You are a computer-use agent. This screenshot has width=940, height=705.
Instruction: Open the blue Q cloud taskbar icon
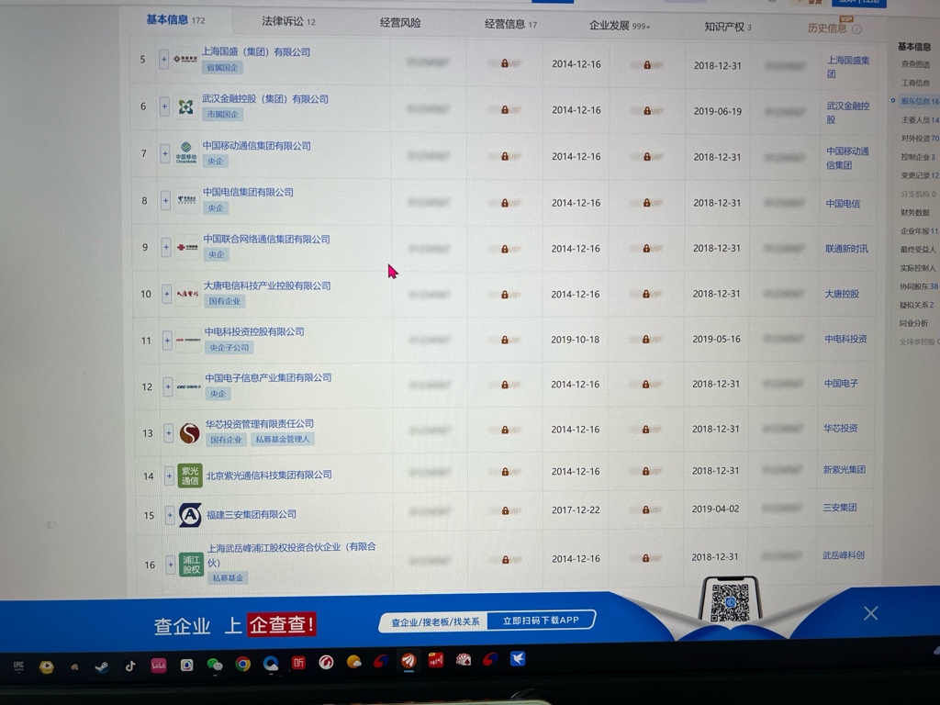(x=271, y=664)
